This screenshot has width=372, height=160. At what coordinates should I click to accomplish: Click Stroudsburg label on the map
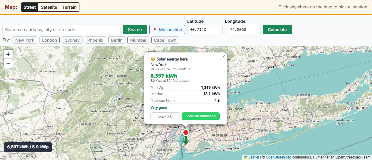click(65, 91)
